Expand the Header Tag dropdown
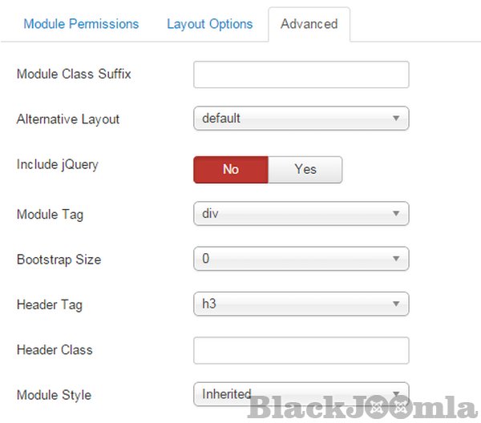This screenshot has width=481, height=423. pos(301,304)
